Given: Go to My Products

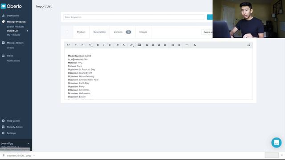Looking at the screenshot, I should click(13, 35).
